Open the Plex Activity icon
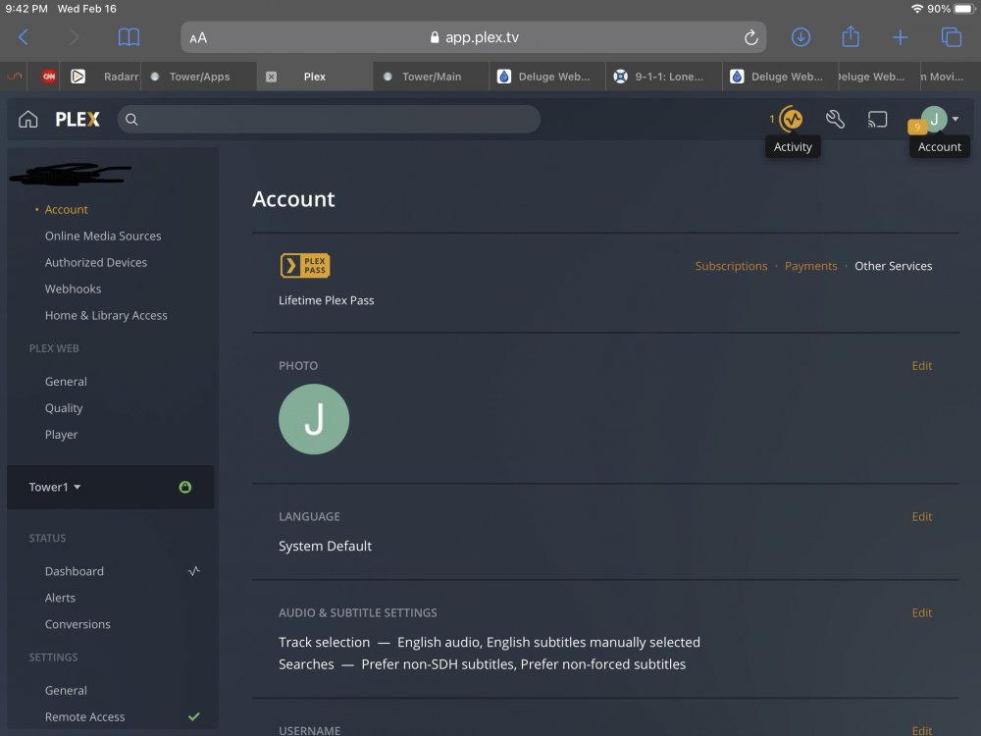This screenshot has height=736, width=981. coord(791,119)
